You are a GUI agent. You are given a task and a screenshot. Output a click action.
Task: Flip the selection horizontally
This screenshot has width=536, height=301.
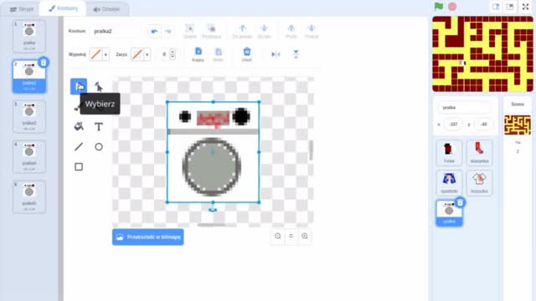(276, 54)
